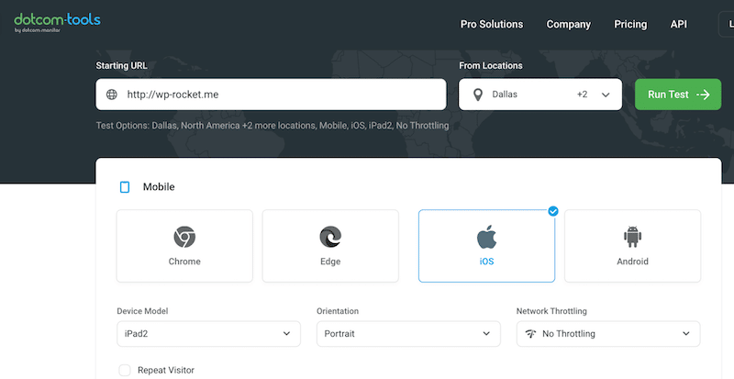Open the Orientation dropdown
Screen dimensions: 734x379
click(x=408, y=334)
